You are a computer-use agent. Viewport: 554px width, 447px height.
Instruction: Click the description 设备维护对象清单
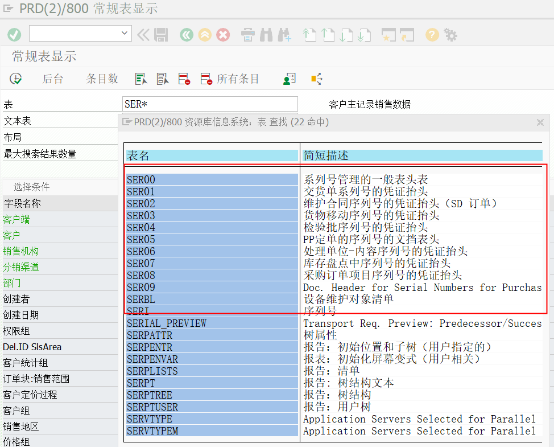(x=349, y=299)
